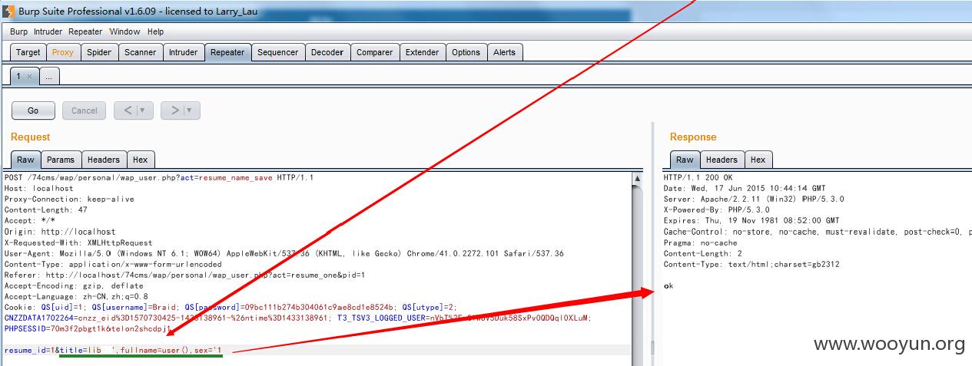This screenshot has height=366, width=972.
Task: Switch to the Intruder tool tab
Action: point(183,52)
